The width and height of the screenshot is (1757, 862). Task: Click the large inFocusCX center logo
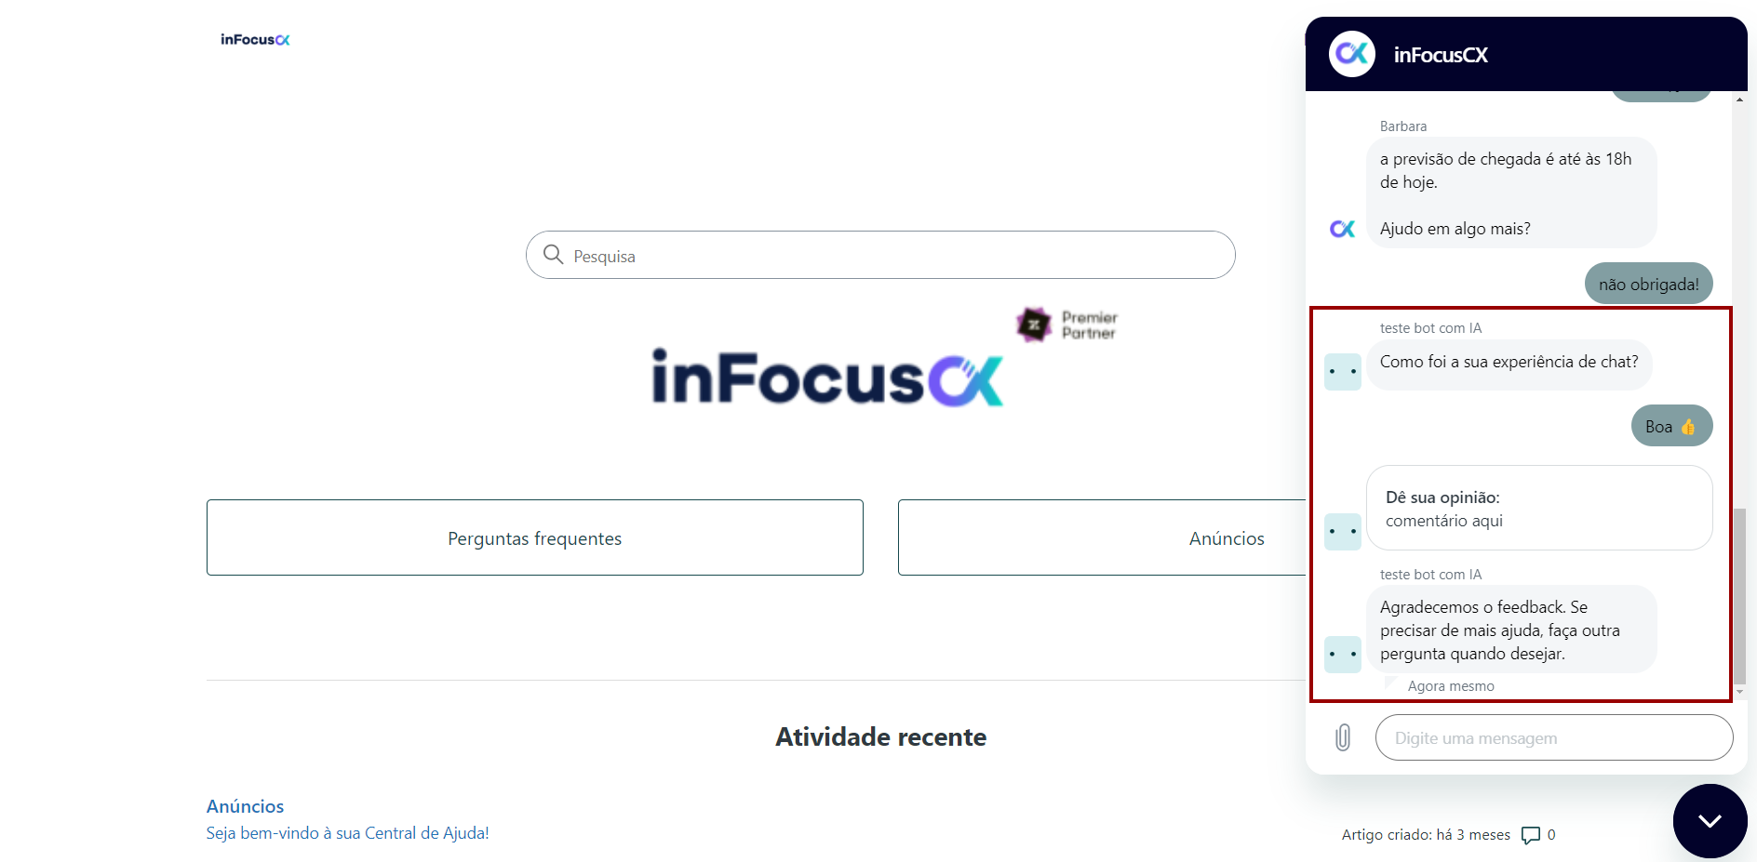[827, 378]
